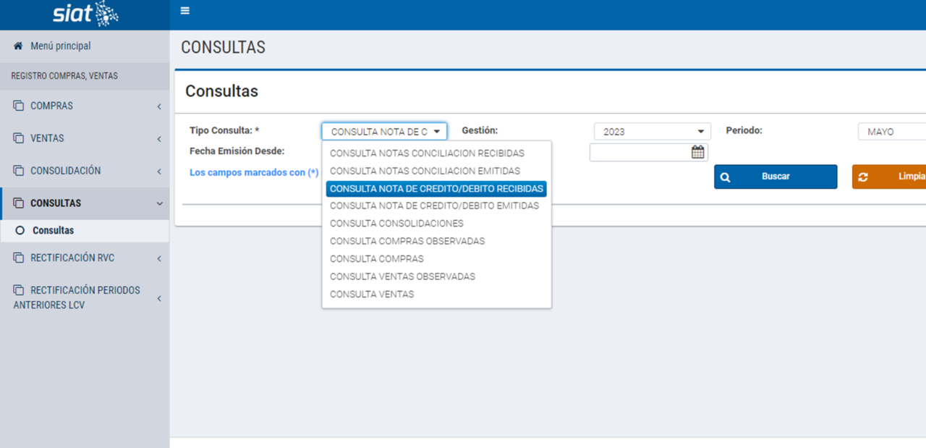The height and width of the screenshot is (448, 926).
Task: Click the VENTAS copy icon in sidebar
Action: [x=18, y=138]
